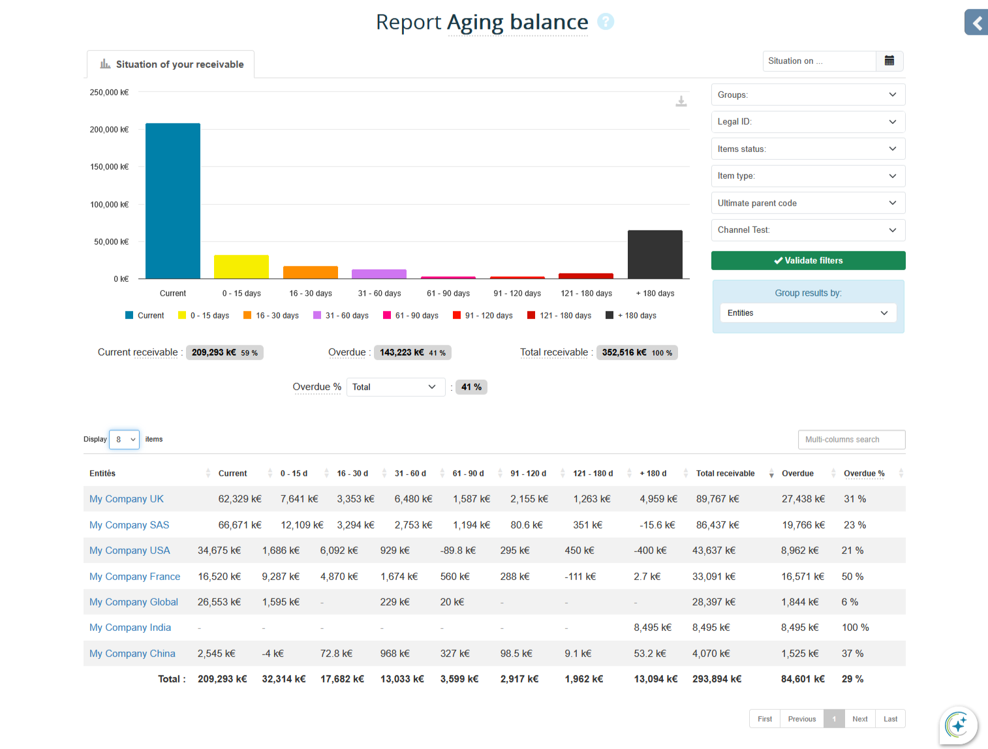The image size is (988, 749).
Task: Sort by Total receivable column arrow
Action: click(771, 474)
